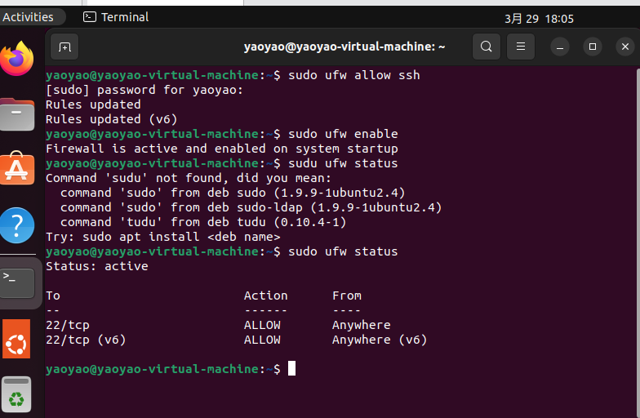Maximize the terminal window
This screenshot has height=418, width=640.
593,47
